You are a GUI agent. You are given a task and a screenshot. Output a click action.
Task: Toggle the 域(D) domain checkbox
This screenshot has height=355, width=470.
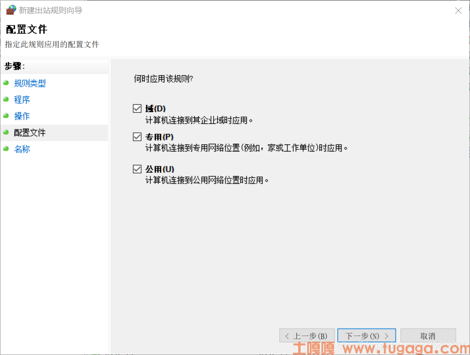coord(137,108)
